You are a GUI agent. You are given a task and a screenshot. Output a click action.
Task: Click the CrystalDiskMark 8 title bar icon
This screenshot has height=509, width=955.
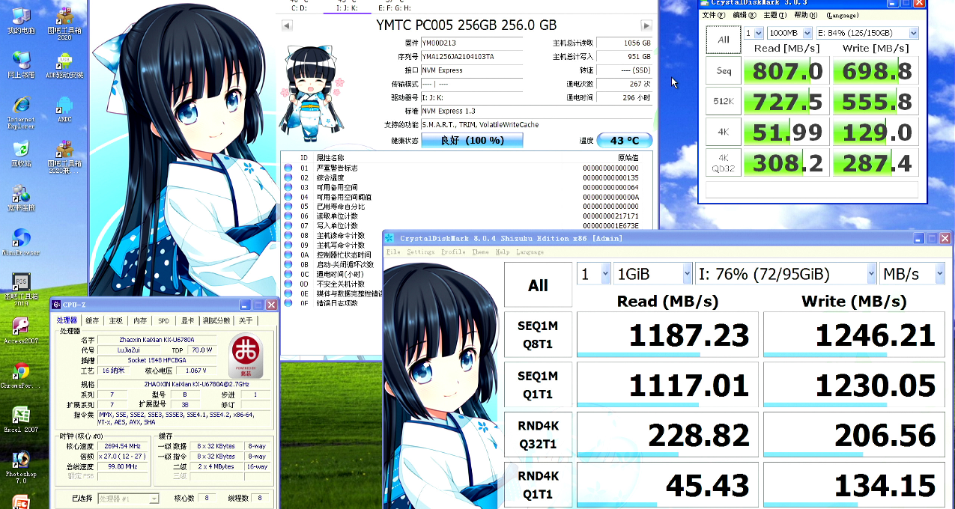389,239
